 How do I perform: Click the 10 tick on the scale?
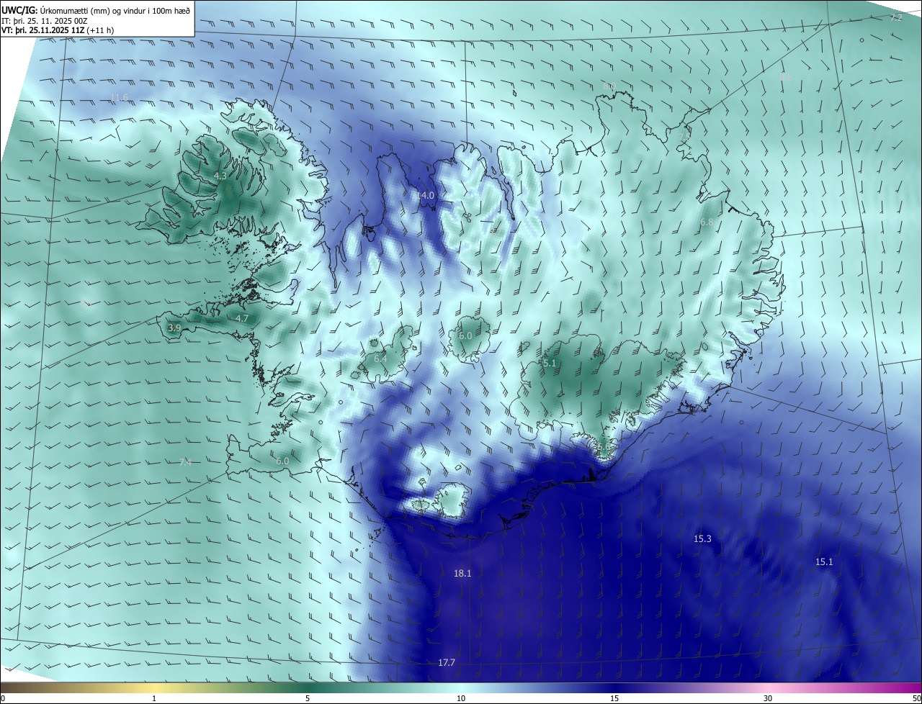pyautogui.click(x=461, y=699)
